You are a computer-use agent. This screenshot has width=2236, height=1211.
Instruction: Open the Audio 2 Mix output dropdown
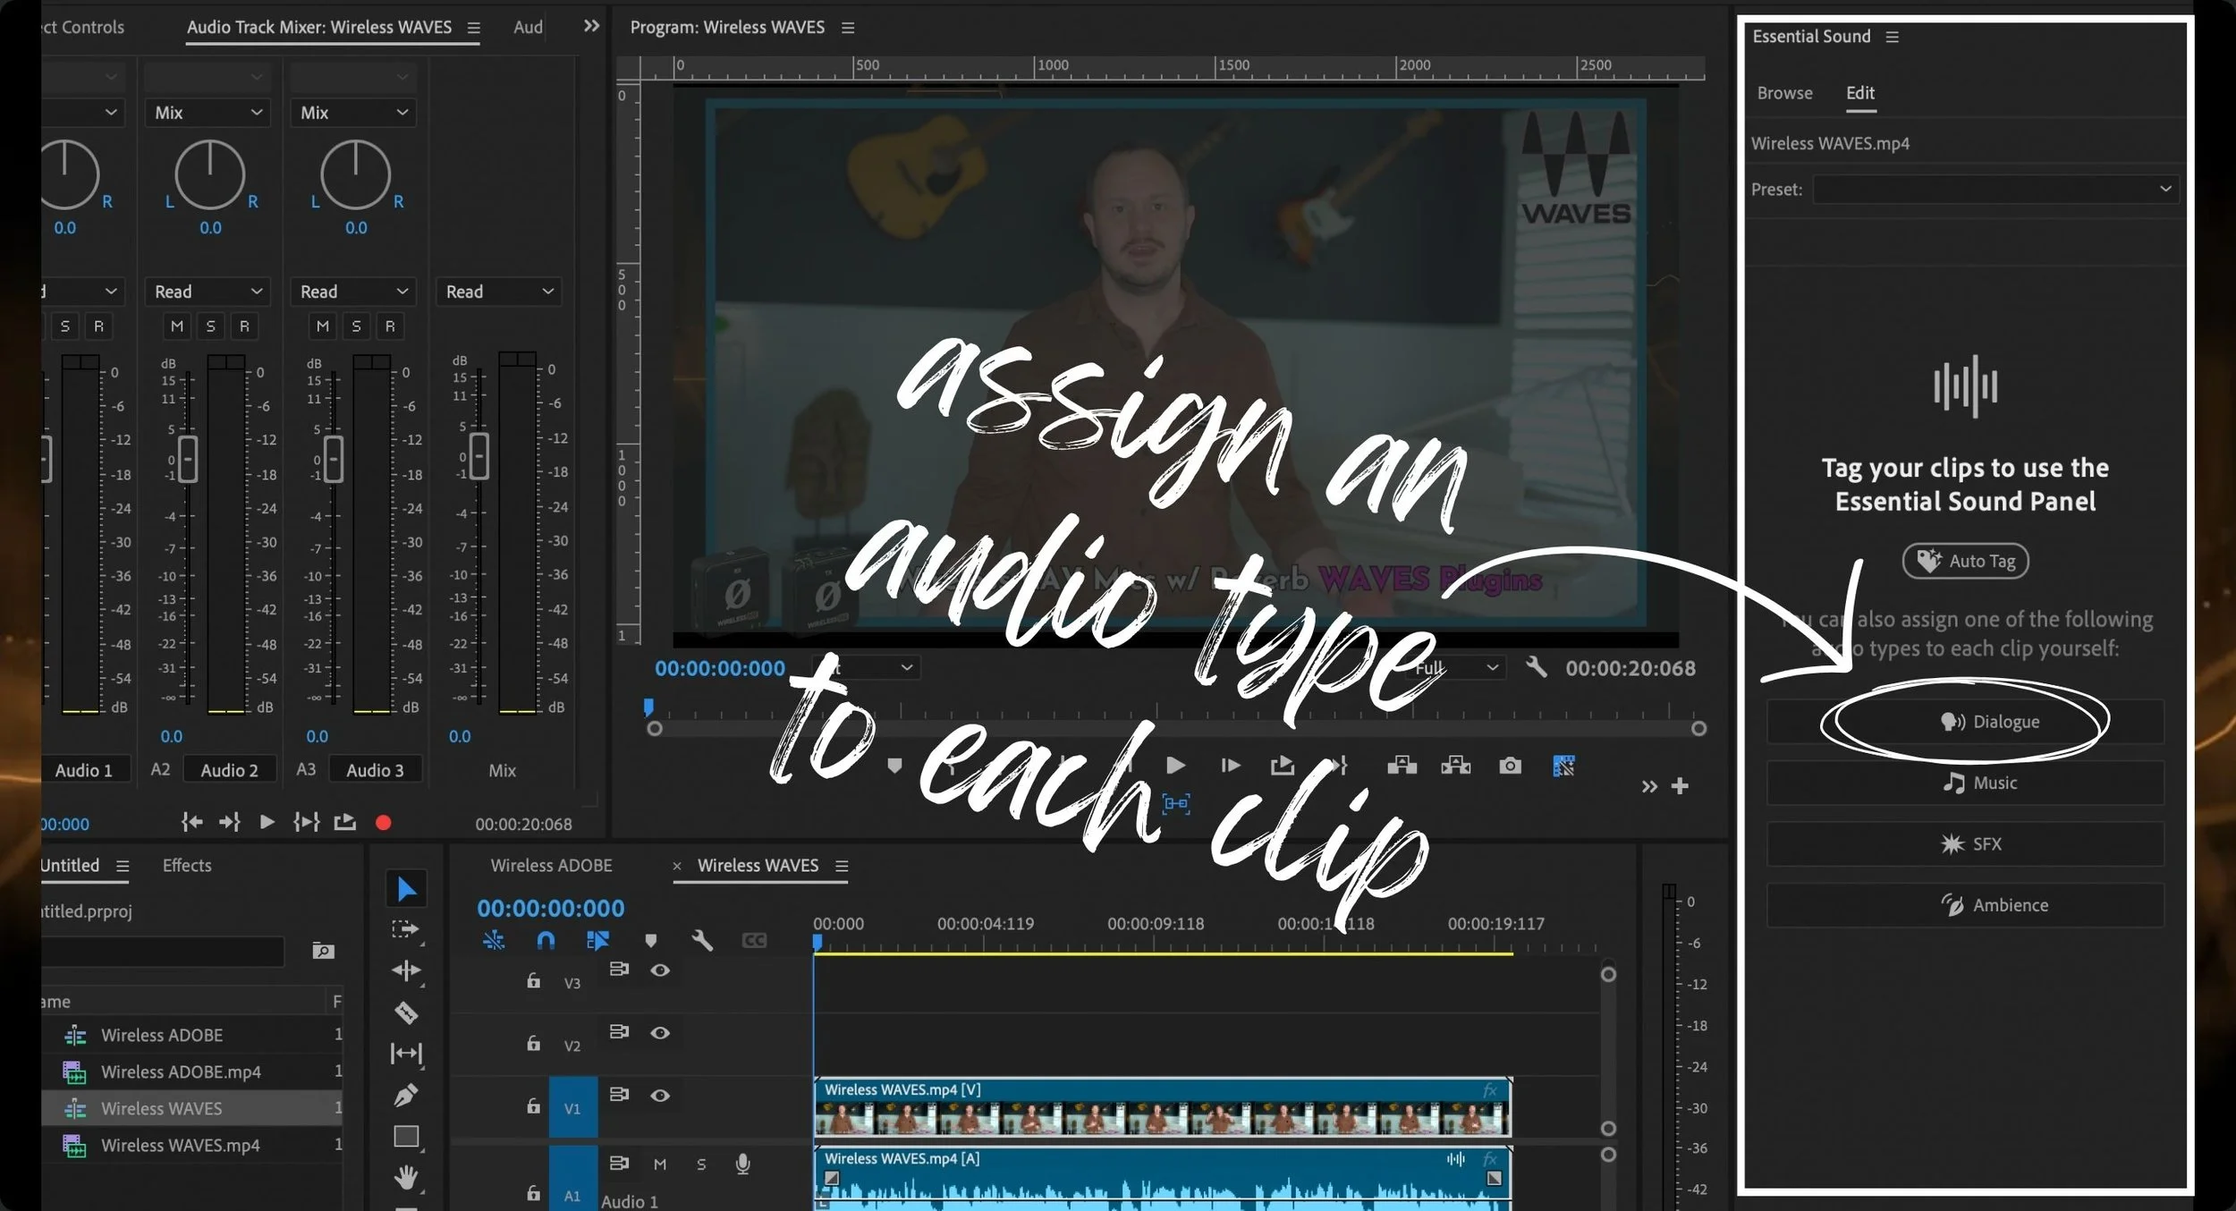point(208,113)
